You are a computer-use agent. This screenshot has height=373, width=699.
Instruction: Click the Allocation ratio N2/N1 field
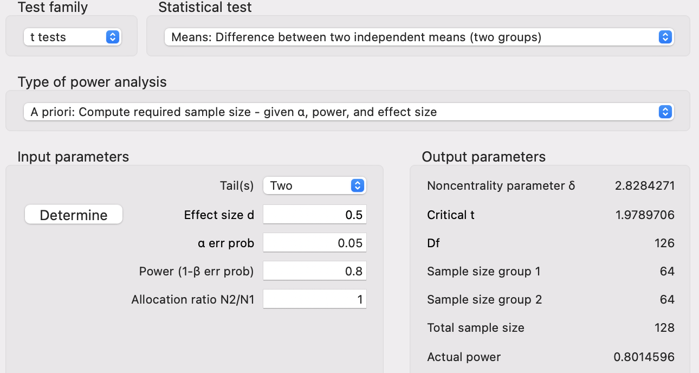[x=314, y=299]
